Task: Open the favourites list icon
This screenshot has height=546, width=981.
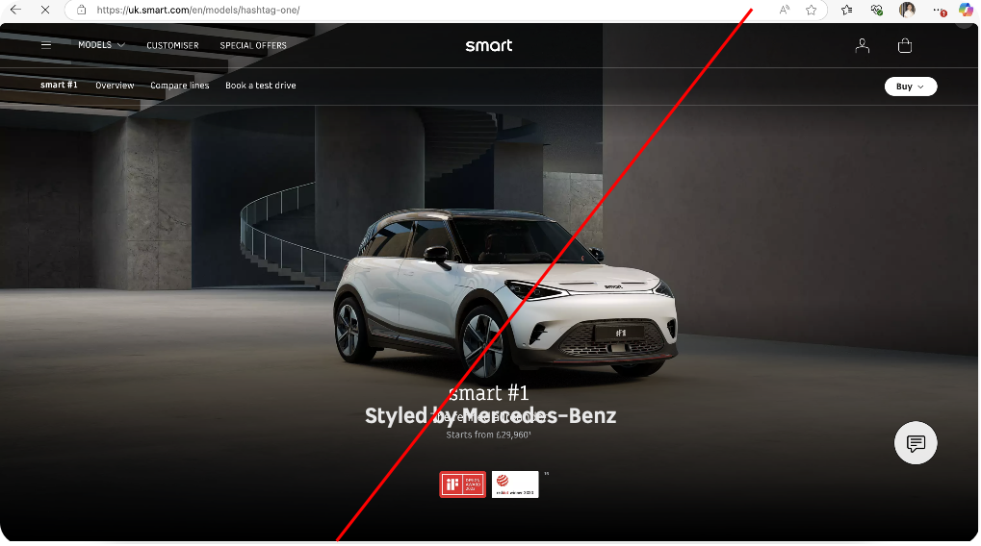Action: [x=846, y=10]
